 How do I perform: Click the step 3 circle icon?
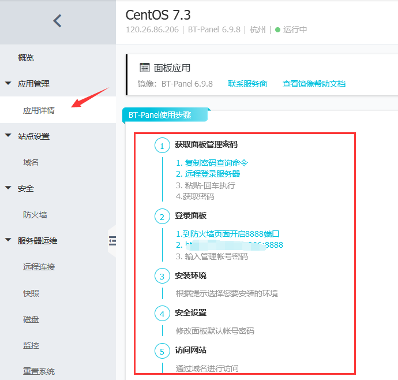pyautogui.click(x=162, y=276)
